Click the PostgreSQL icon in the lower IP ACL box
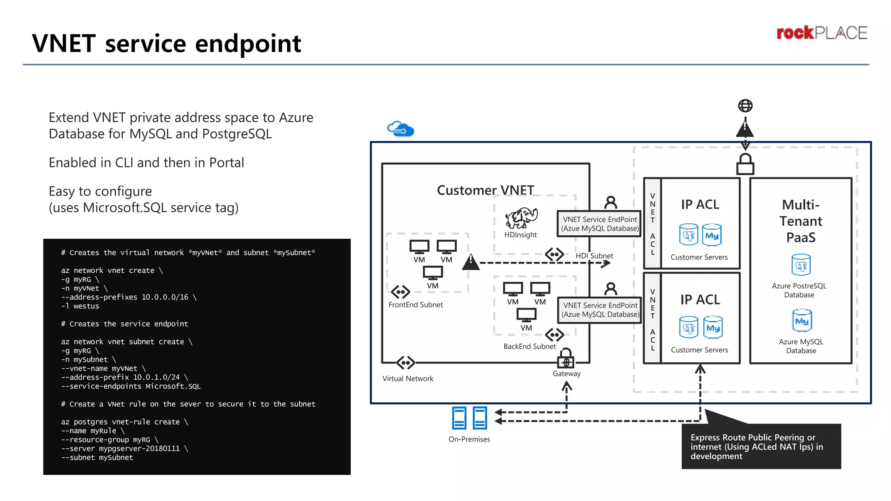The height and width of the screenshot is (501, 891). [x=689, y=327]
